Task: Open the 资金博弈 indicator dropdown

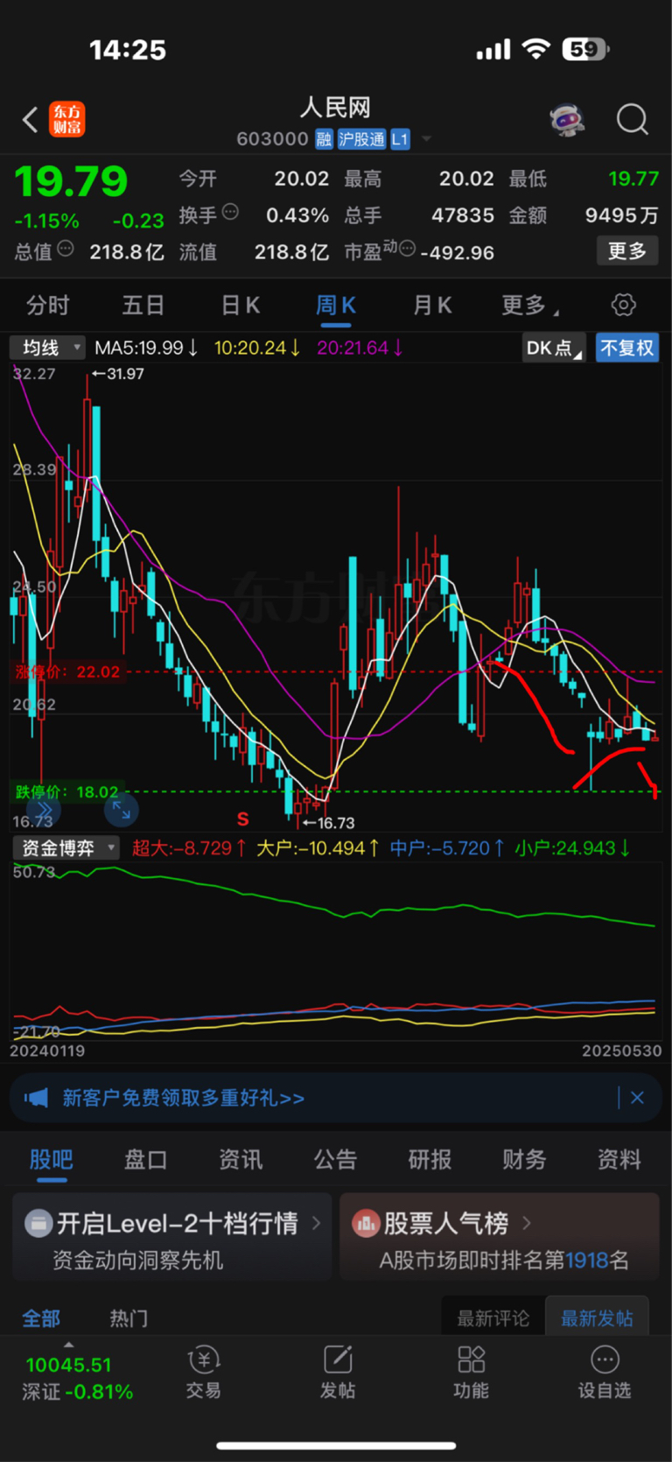Action: pos(65,847)
